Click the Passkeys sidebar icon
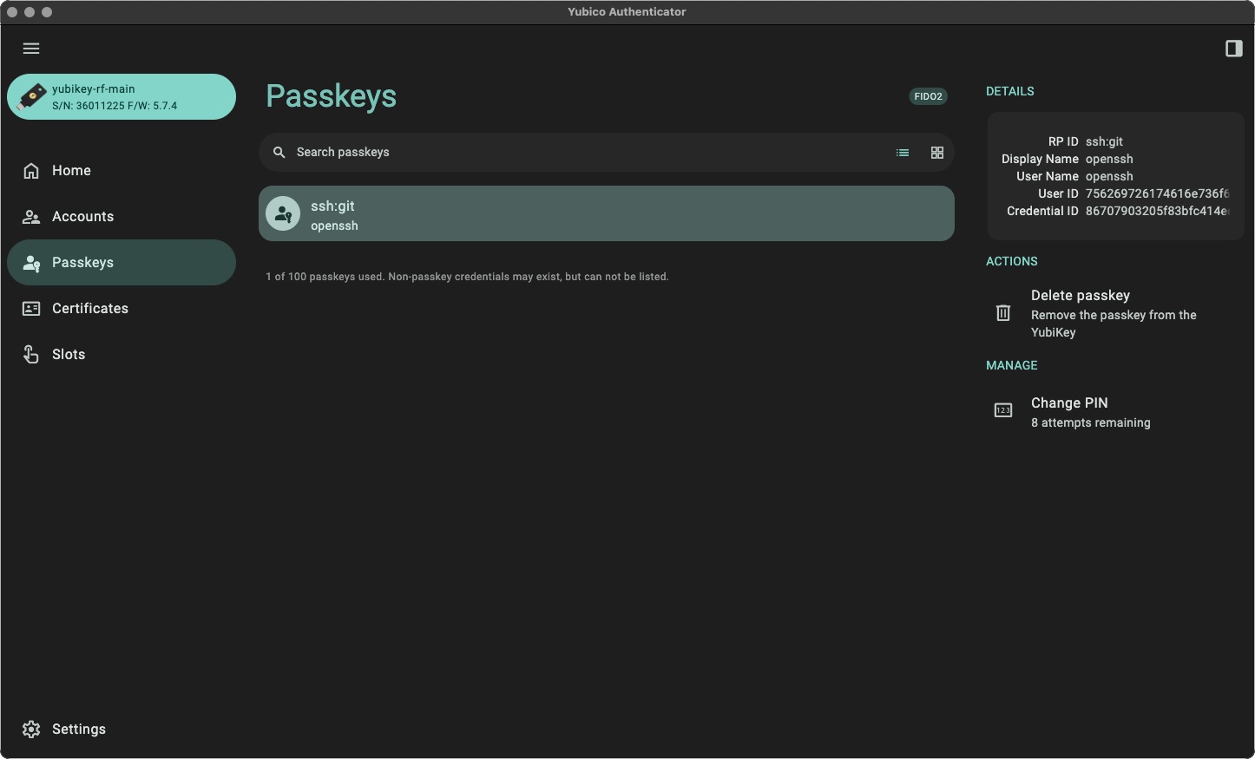 coord(31,263)
